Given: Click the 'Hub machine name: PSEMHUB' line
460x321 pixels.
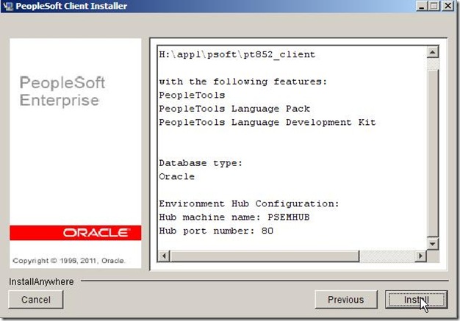Looking at the screenshot, I should pos(226,217).
